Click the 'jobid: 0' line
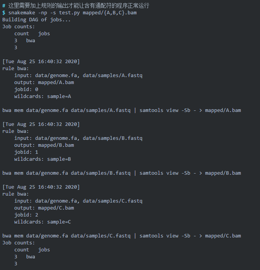Image resolution: width=260 pixels, height=270 pixels. pos(26,89)
